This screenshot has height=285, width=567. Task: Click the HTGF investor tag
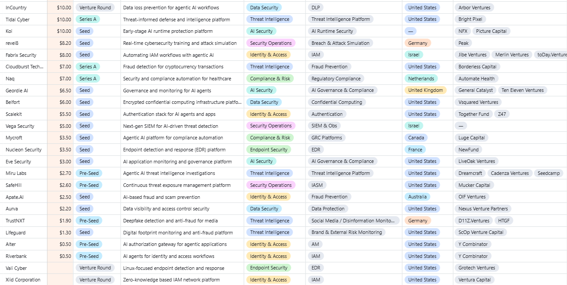coord(504,221)
